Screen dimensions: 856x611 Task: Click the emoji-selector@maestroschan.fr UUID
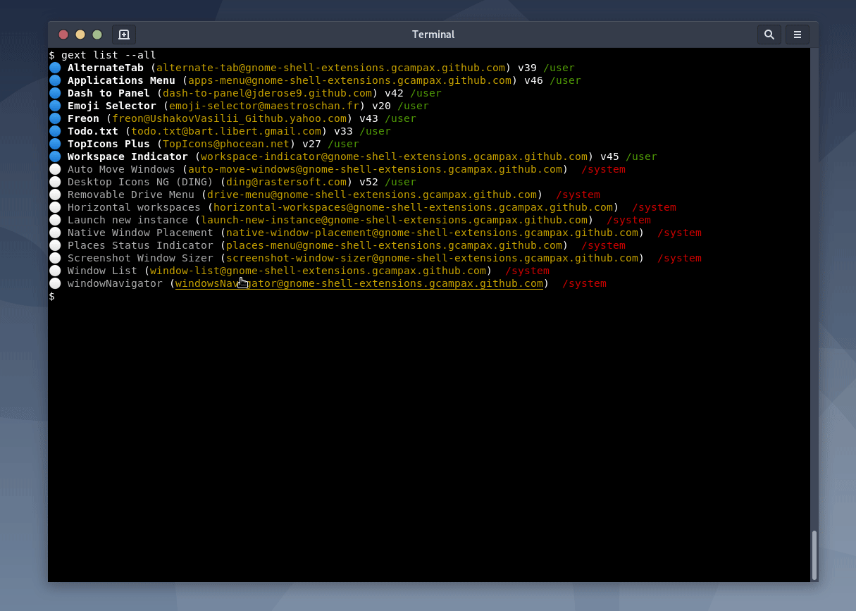coord(264,106)
